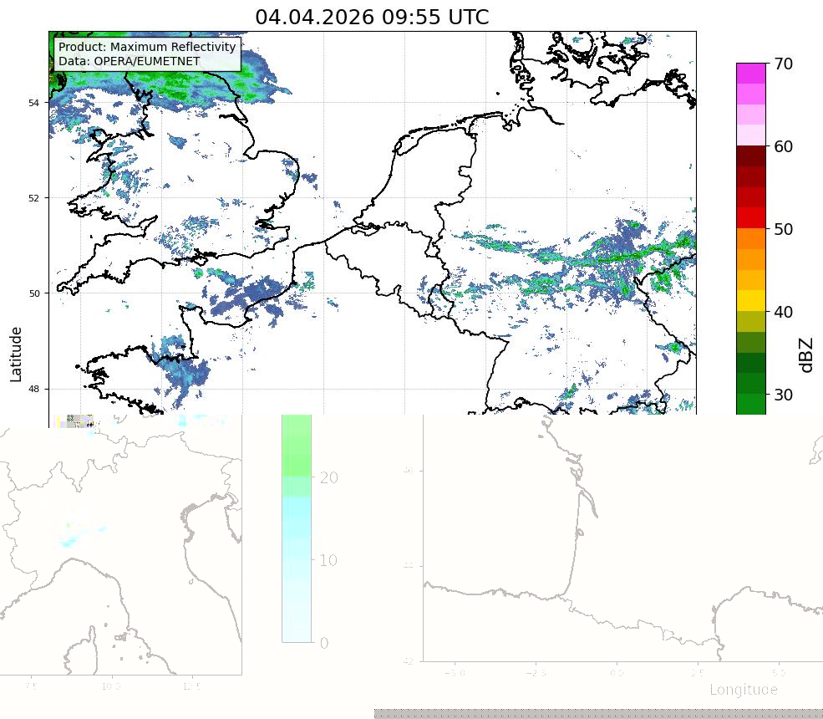Click the faded longitude tick label 12.5

click(191, 686)
